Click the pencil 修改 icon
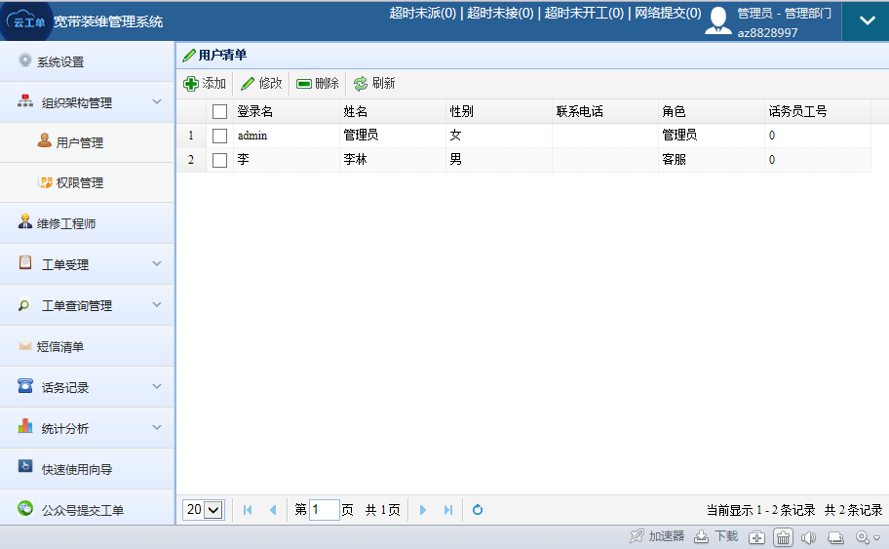 [x=248, y=84]
